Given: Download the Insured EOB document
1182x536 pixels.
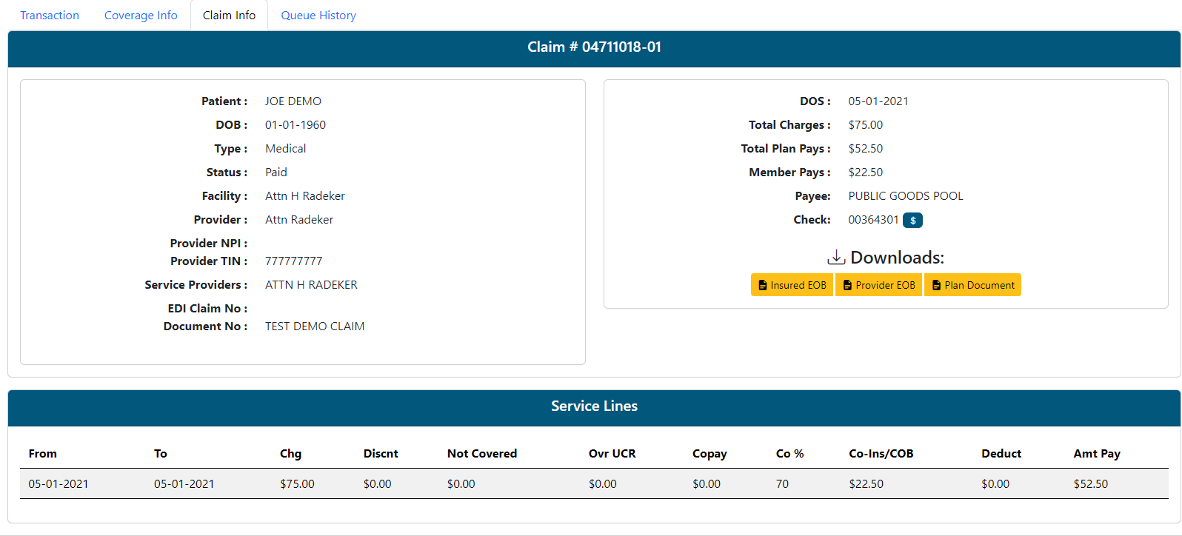Looking at the screenshot, I should [792, 285].
